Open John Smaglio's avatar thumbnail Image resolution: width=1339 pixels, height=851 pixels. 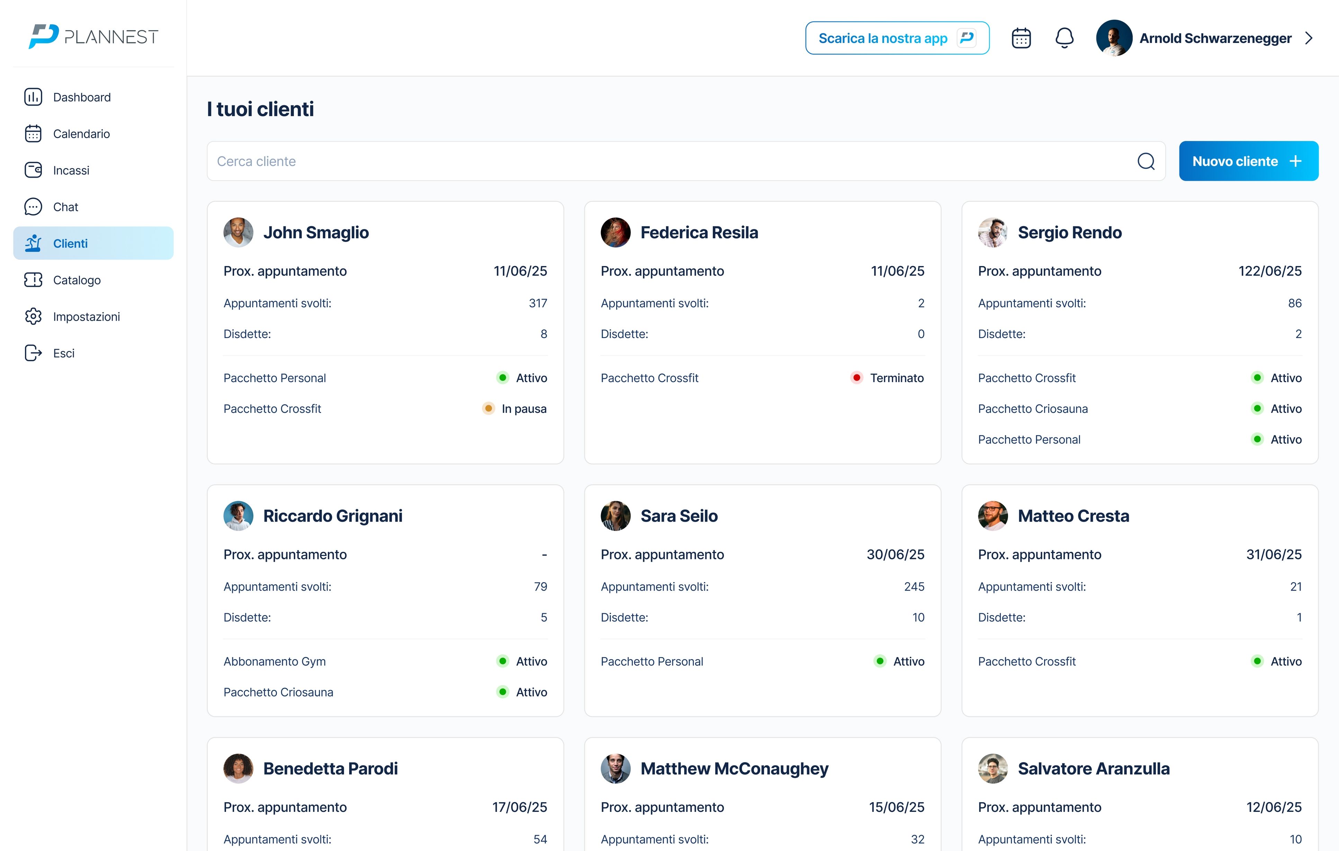(x=238, y=232)
